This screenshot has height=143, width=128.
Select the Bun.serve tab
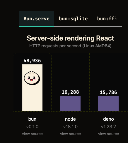(x=36, y=19)
